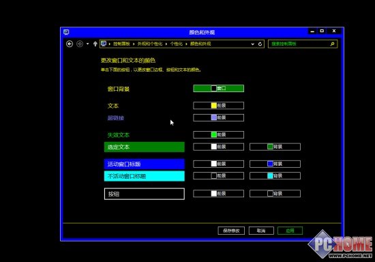Open the 失效文本 foreground color button
The height and width of the screenshot is (262, 375).
click(219, 134)
